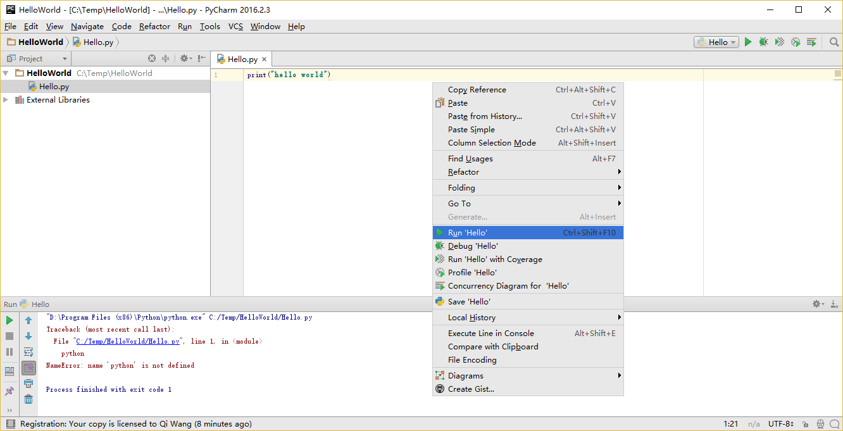Clear console output with trash icon

(28, 399)
